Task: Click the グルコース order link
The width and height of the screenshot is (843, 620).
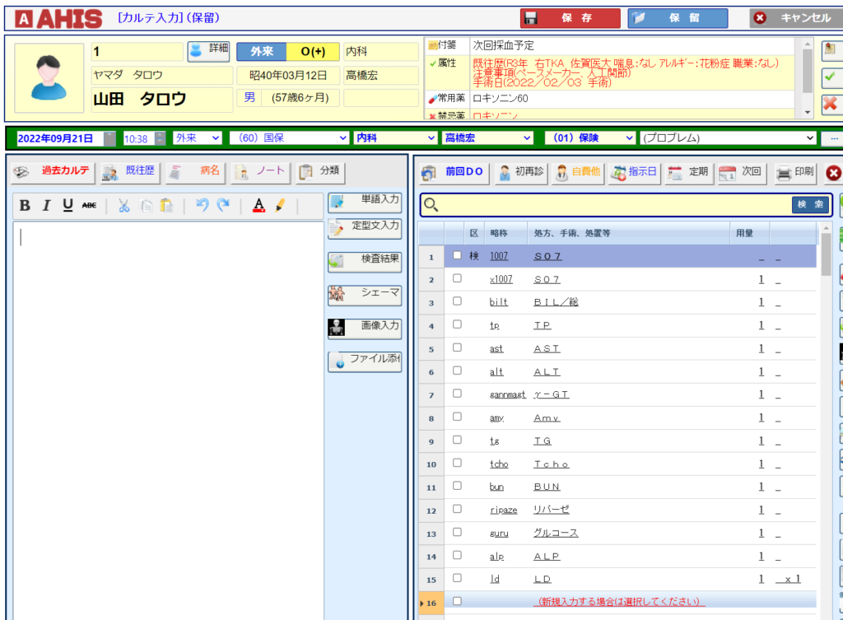Action: point(556,533)
